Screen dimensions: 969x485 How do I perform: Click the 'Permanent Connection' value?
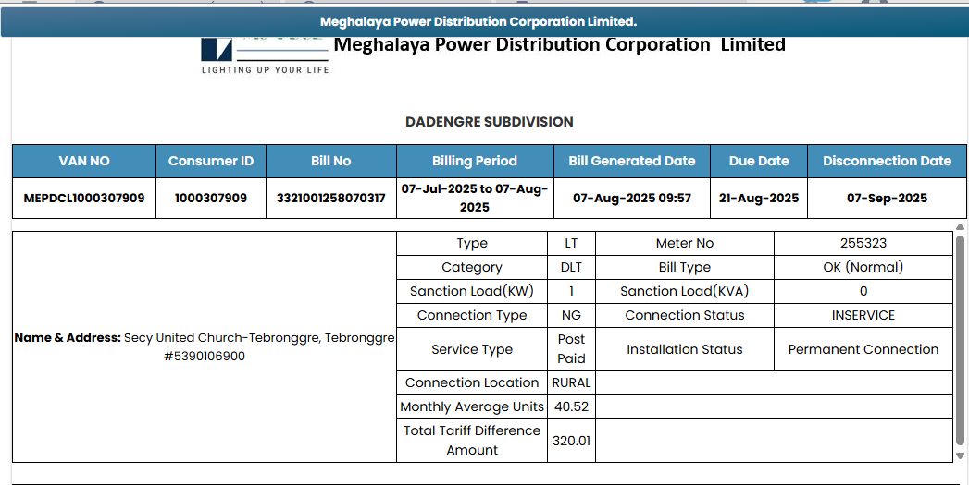coord(863,349)
